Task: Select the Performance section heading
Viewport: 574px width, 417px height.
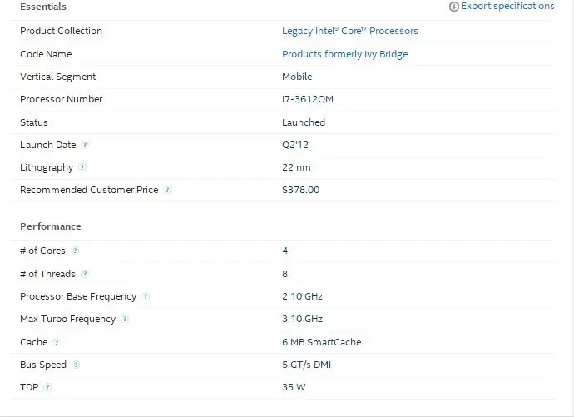Action: click(x=51, y=226)
